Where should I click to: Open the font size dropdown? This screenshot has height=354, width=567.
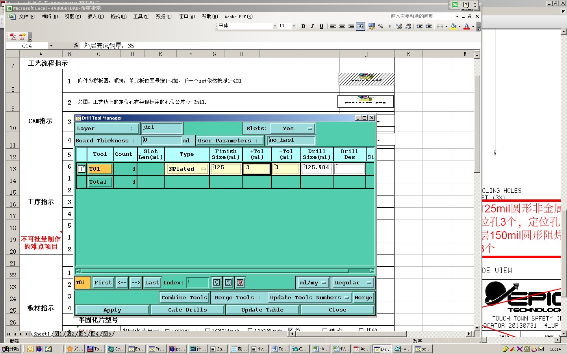tap(294, 26)
